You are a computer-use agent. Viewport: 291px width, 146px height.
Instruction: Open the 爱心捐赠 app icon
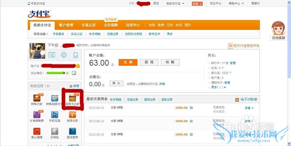coord(37,131)
